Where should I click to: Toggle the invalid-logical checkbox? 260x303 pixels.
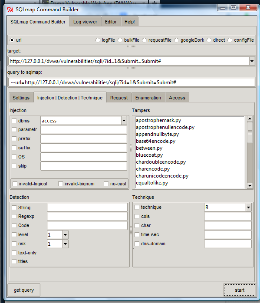click(15, 184)
